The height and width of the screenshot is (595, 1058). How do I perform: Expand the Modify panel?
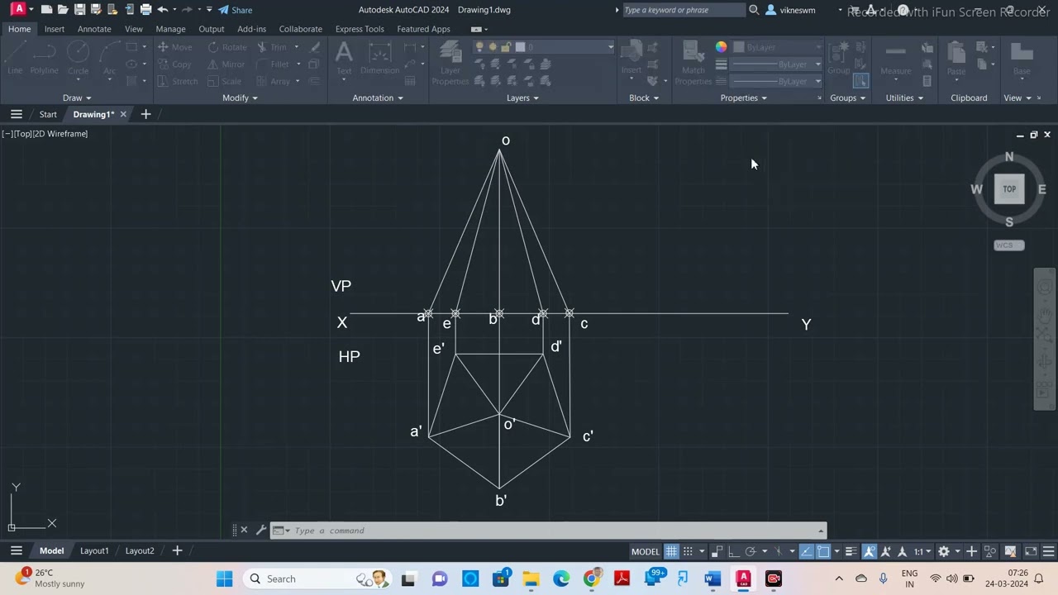pyautogui.click(x=240, y=98)
